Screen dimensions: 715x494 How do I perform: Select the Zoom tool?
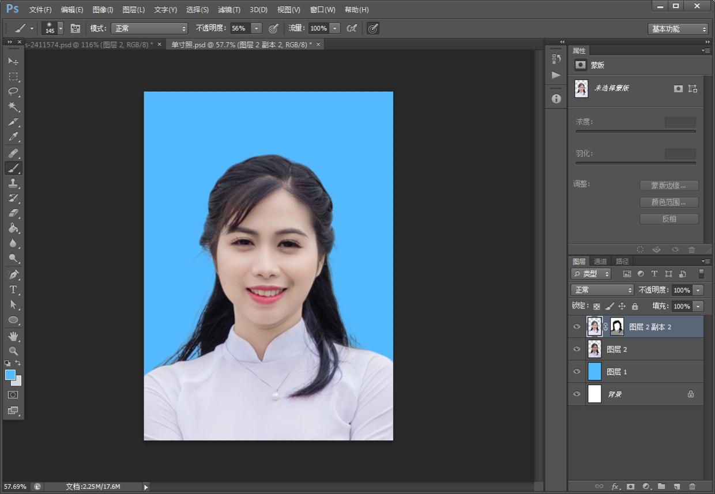coord(13,350)
